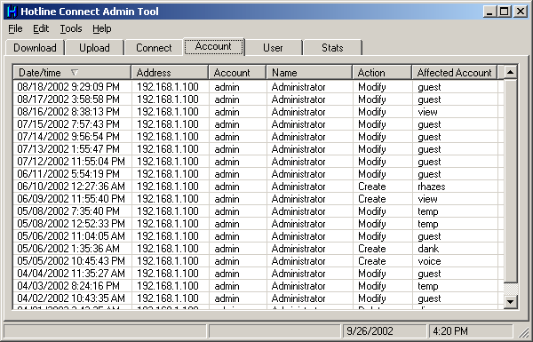Maximize the Hotline Connect Admin Tool window
The height and width of the screenshot is (342, 533).
(x=504, y=12)
